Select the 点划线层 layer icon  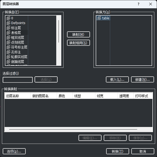8,42
